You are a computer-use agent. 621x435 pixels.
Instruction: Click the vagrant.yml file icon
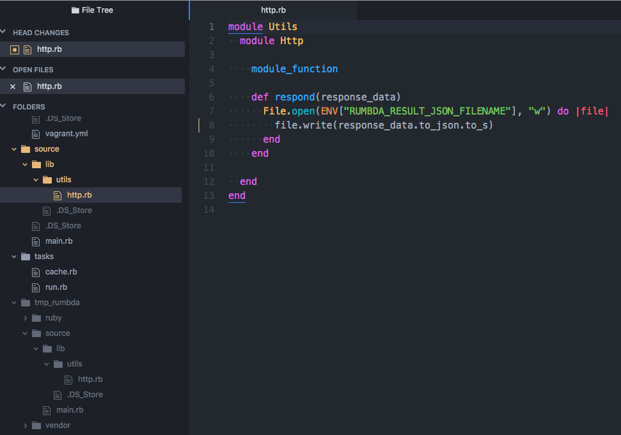coord(36,134)
